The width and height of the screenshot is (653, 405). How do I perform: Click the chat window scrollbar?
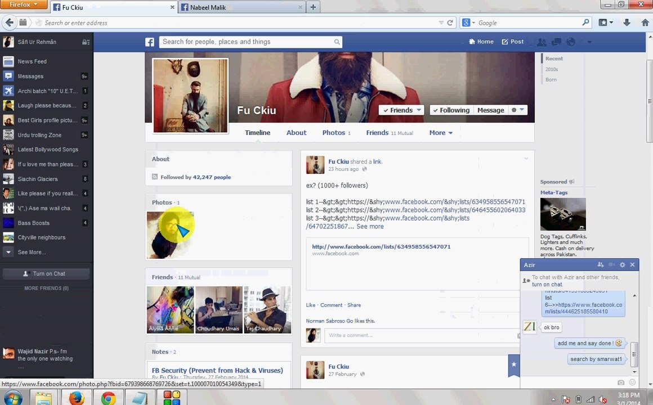point(634,354)
